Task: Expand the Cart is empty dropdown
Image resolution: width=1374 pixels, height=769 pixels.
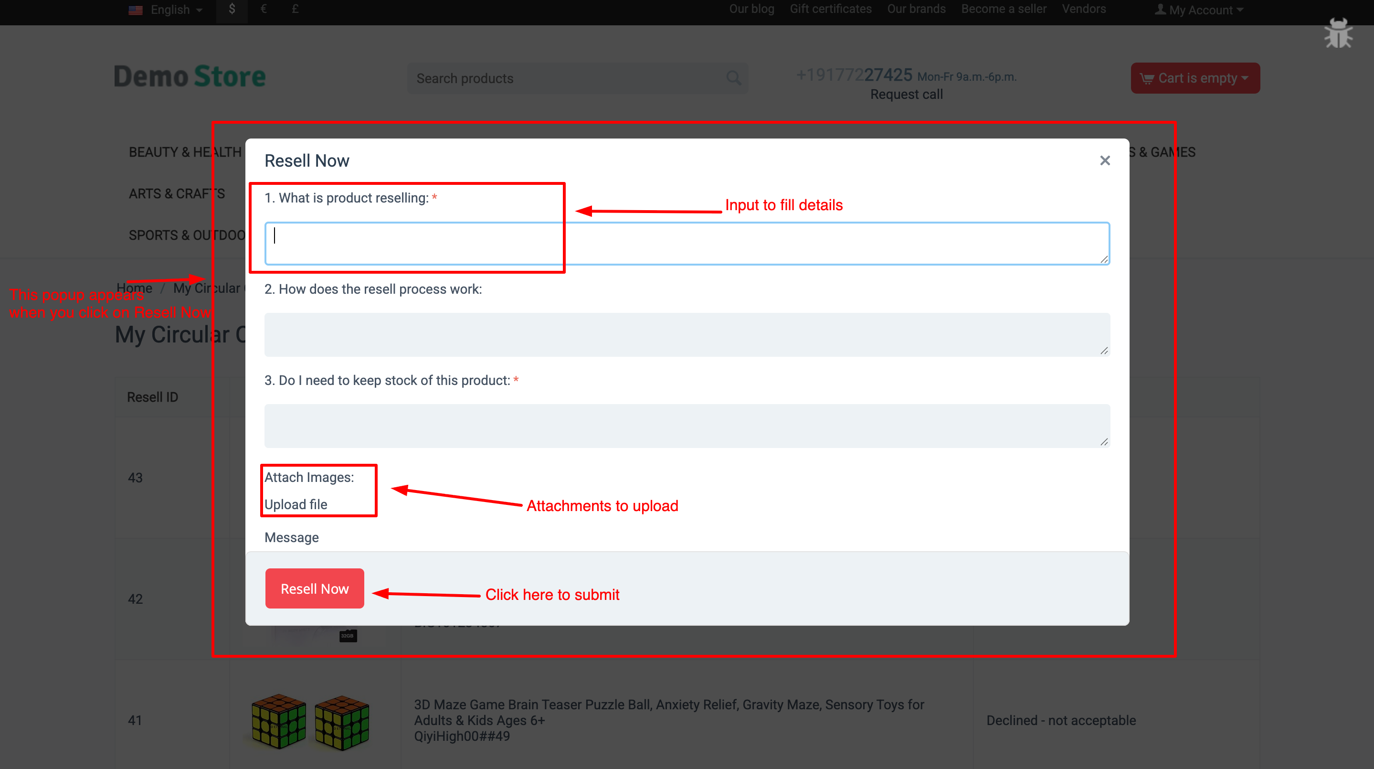Action: click(1195, 78)
